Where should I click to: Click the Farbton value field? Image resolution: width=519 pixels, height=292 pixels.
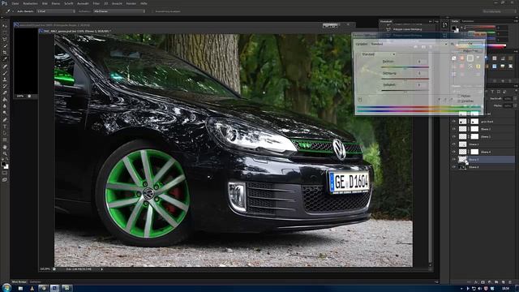(x=420, y=62)
